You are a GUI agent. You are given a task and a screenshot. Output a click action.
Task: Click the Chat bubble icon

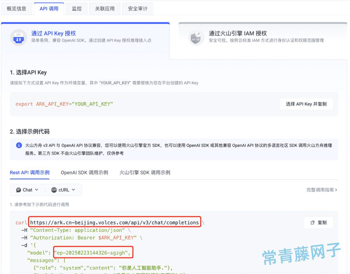pos(18,190)
